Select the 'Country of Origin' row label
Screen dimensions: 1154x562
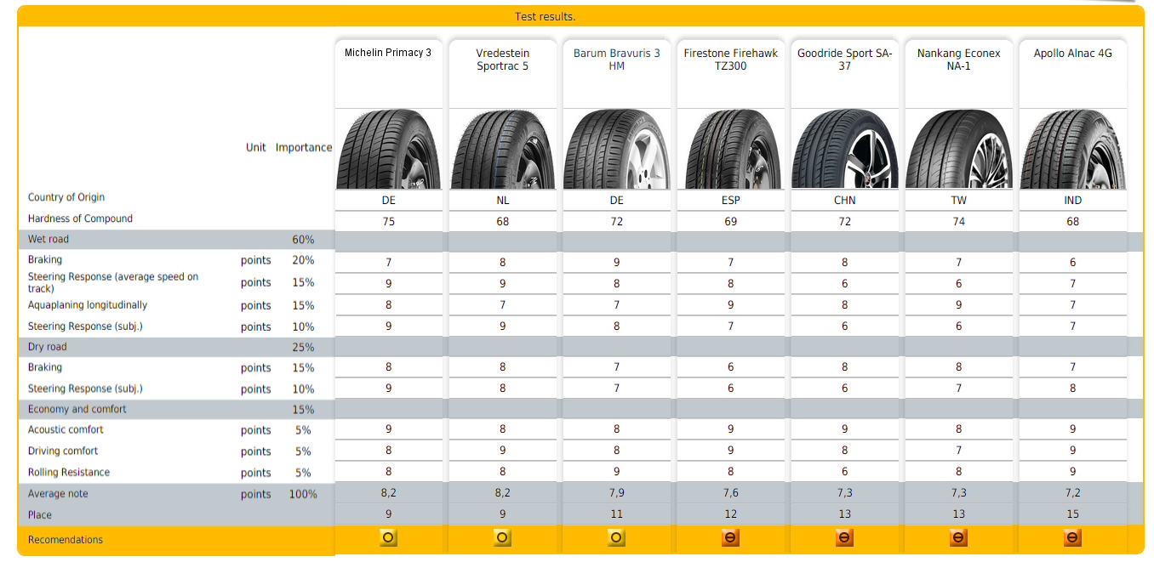pos(66,197)
